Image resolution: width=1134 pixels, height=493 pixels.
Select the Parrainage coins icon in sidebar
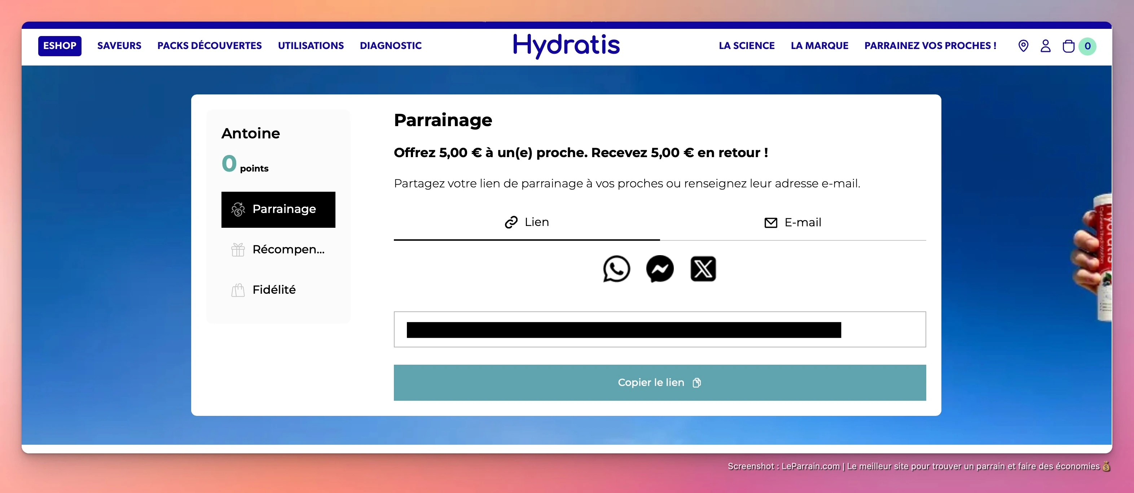[238, 210]
